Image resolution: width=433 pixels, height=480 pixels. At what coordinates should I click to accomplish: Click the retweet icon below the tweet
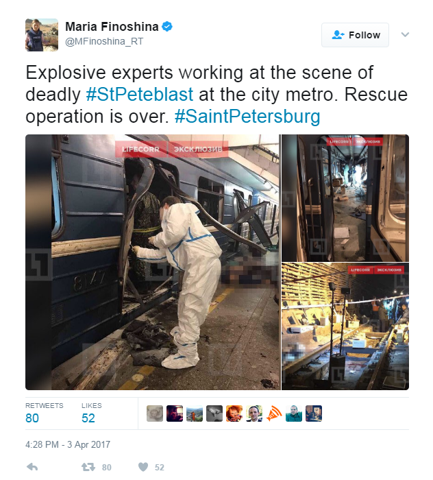pos(88,467)
